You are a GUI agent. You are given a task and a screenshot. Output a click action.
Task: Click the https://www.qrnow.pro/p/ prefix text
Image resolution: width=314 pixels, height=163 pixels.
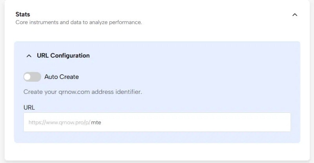click(x=59, y=123)
